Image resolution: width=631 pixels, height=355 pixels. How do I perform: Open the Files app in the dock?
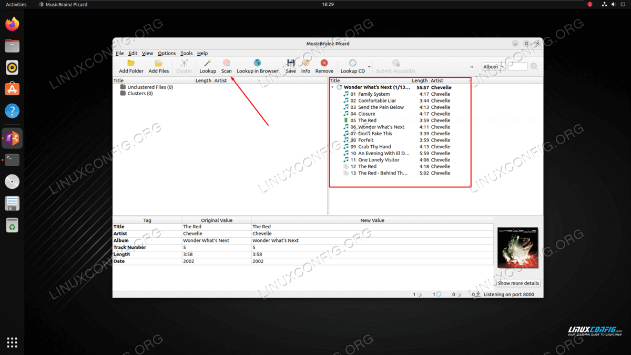(x=12, y=46)
